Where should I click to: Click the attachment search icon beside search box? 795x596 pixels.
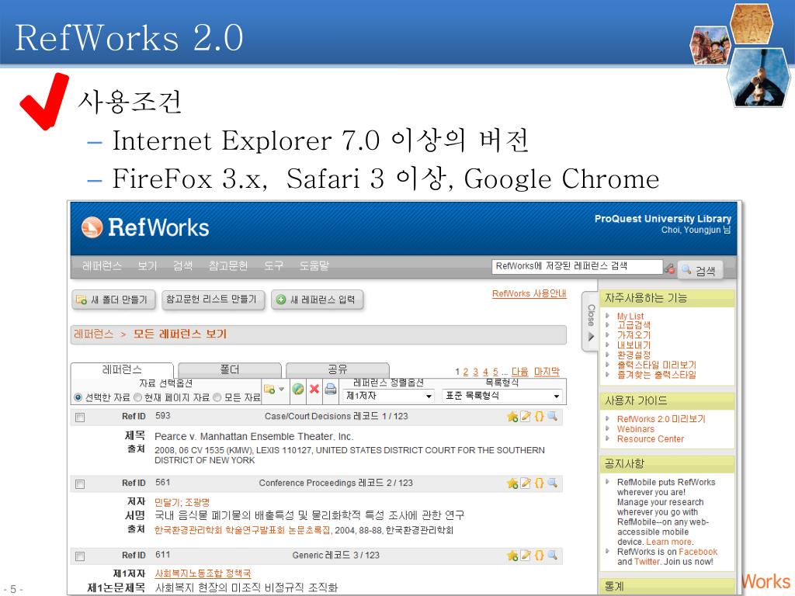coord(669,269)
